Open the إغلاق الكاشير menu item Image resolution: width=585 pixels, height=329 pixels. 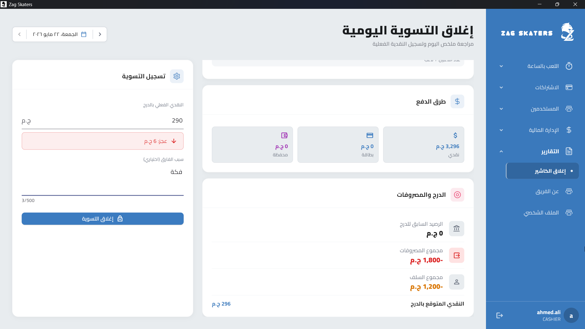point(542,171)
